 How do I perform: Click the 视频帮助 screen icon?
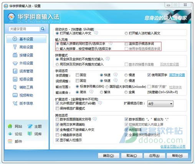[15, 95]
